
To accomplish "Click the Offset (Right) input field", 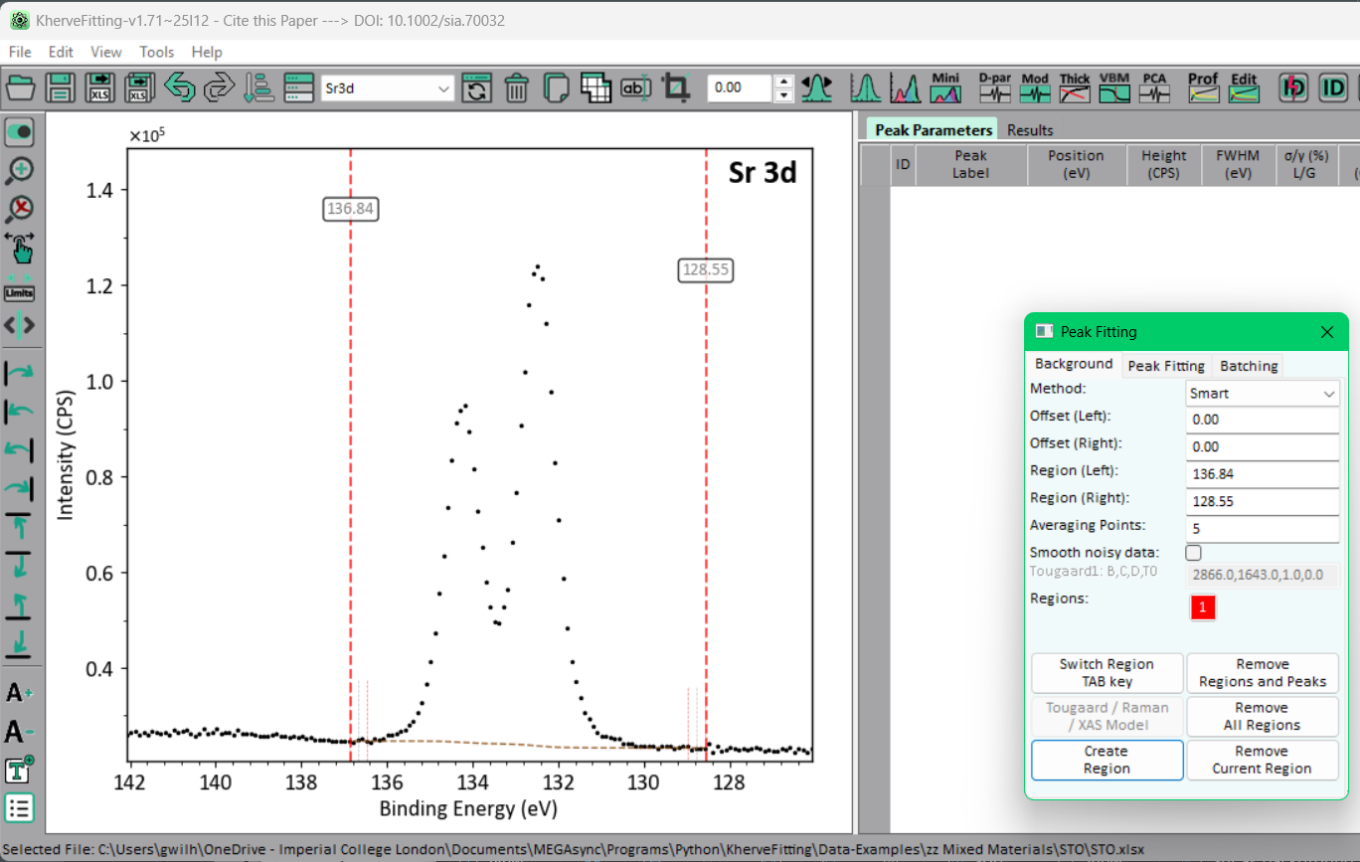I will click(x=1263, y=447).
